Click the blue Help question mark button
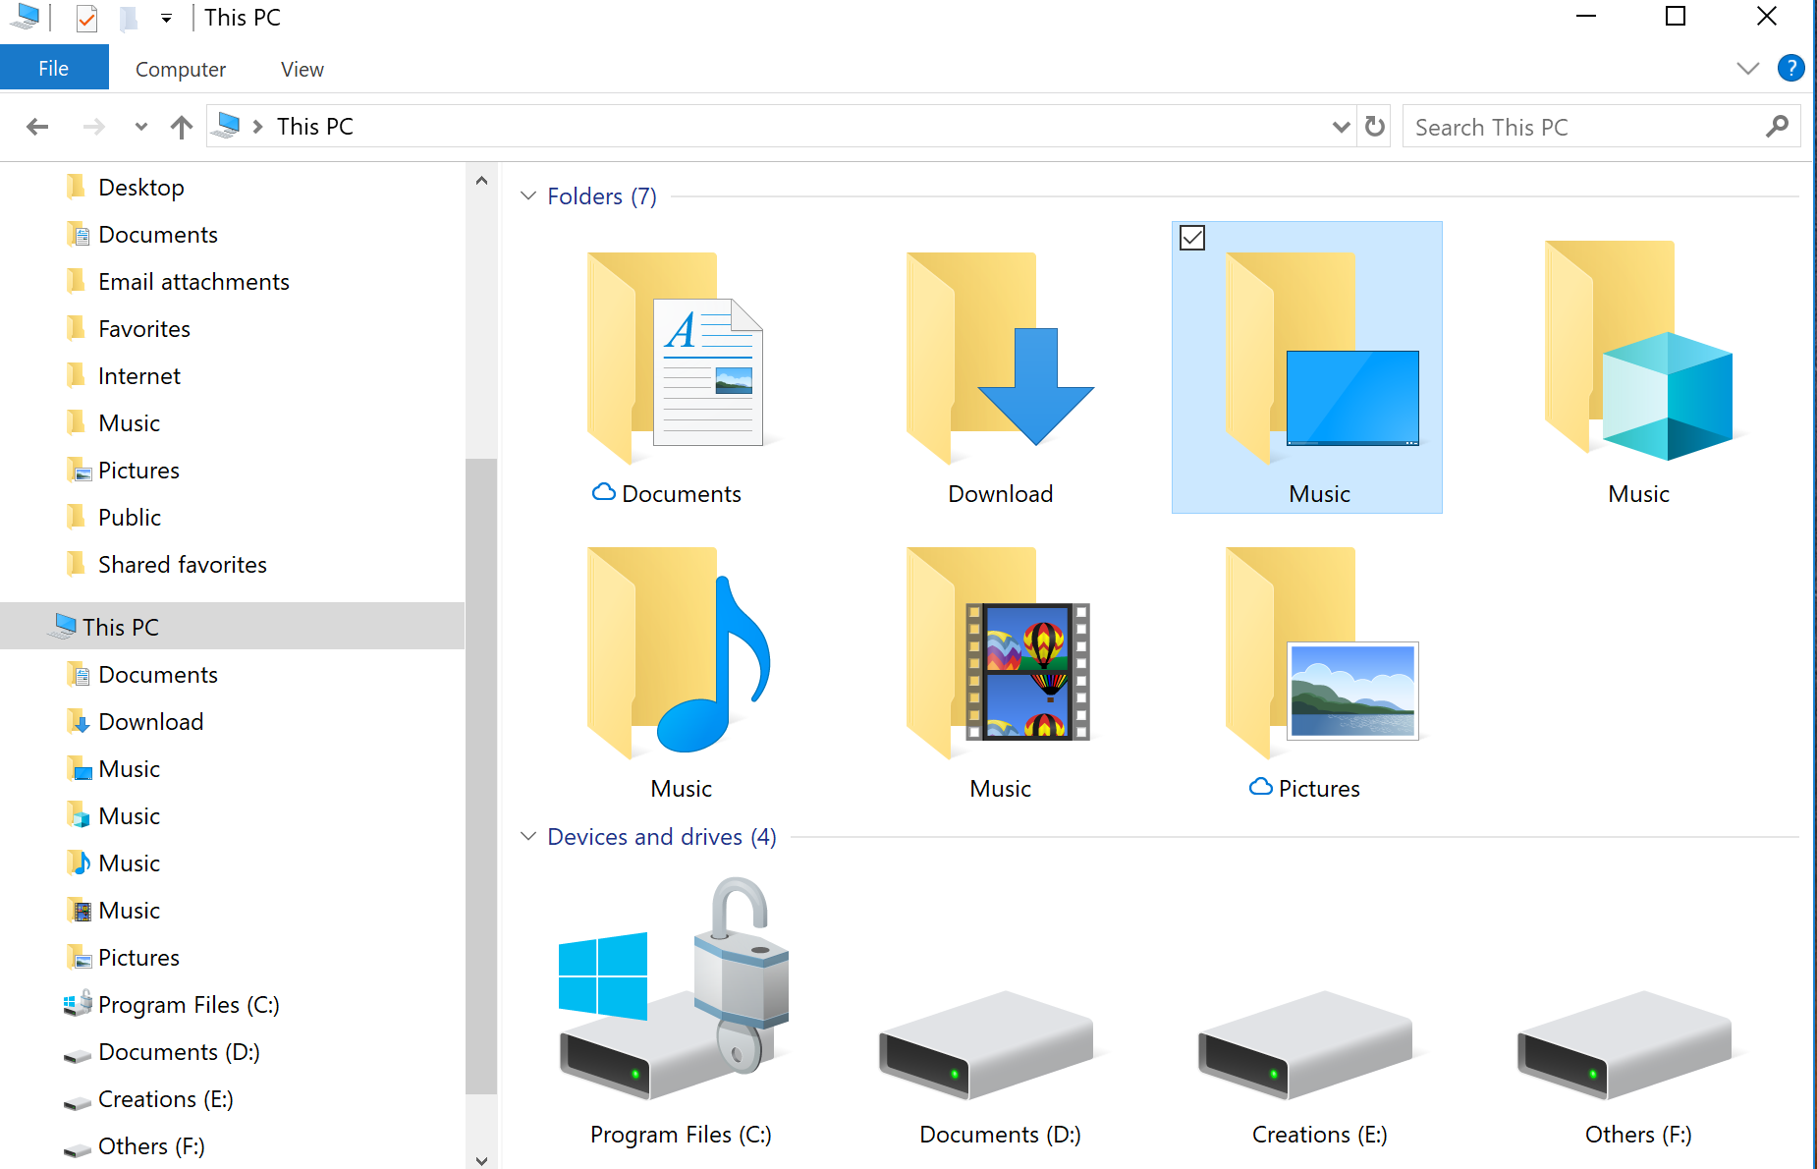This screenshot has height=1169, width=1817. 1791,68
